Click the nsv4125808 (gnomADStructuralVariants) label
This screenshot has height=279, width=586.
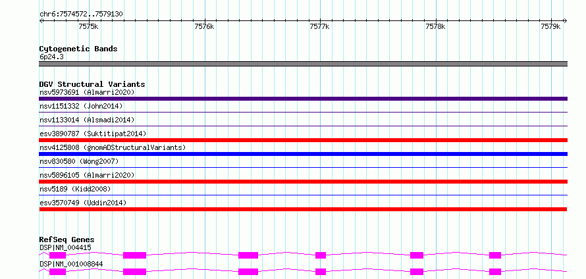pyautogui.click(x=113, y=147)
